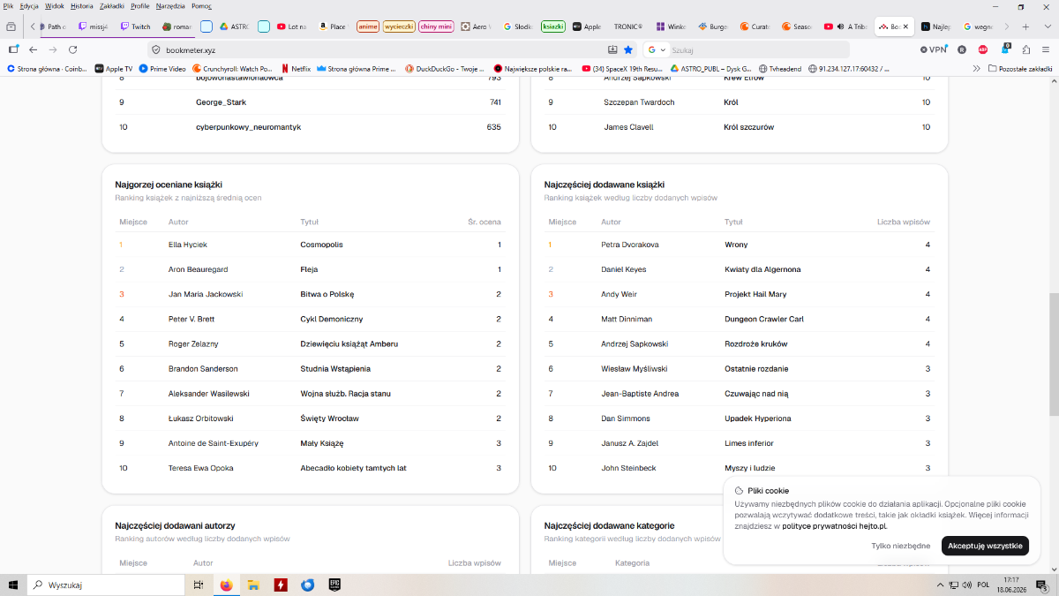This screenshot has height=596, width=1059.
Task: Open the Historia menu
Action: (82, 5)
